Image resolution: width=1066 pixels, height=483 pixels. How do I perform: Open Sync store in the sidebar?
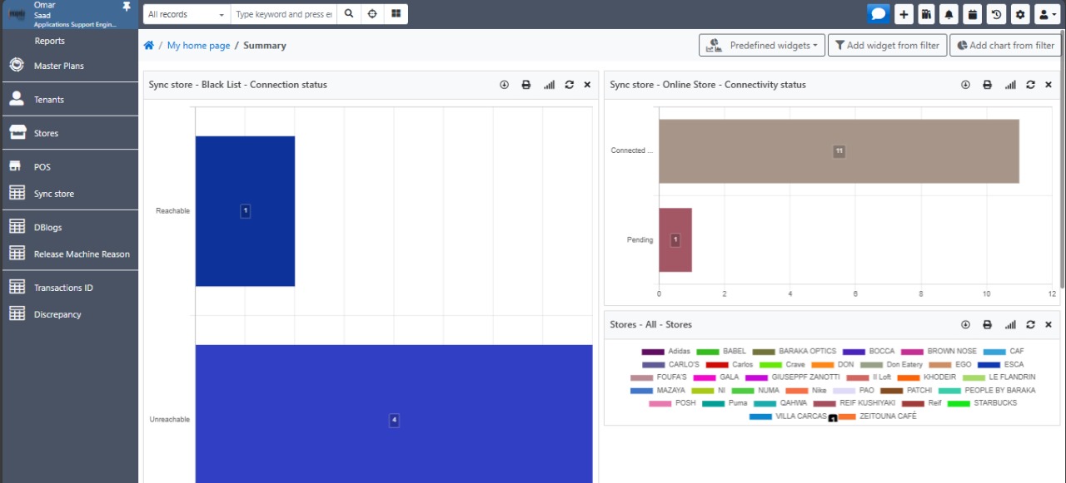point(54,194)
